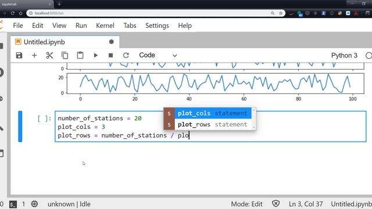Click Untitled.ipynb in the status bar
This screenshot has height=209, width=372.
pos(351,204)
